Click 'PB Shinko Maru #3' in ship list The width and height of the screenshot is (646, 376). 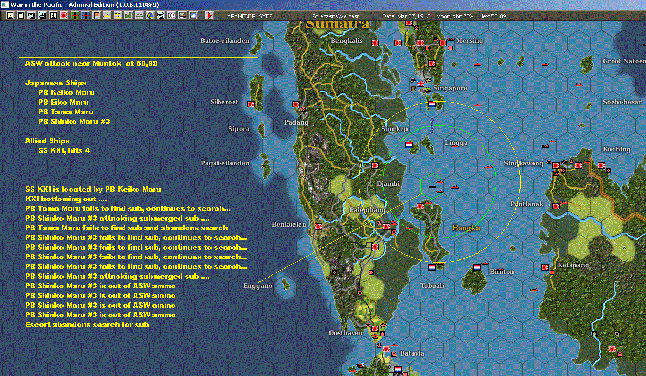pos(74,121)
